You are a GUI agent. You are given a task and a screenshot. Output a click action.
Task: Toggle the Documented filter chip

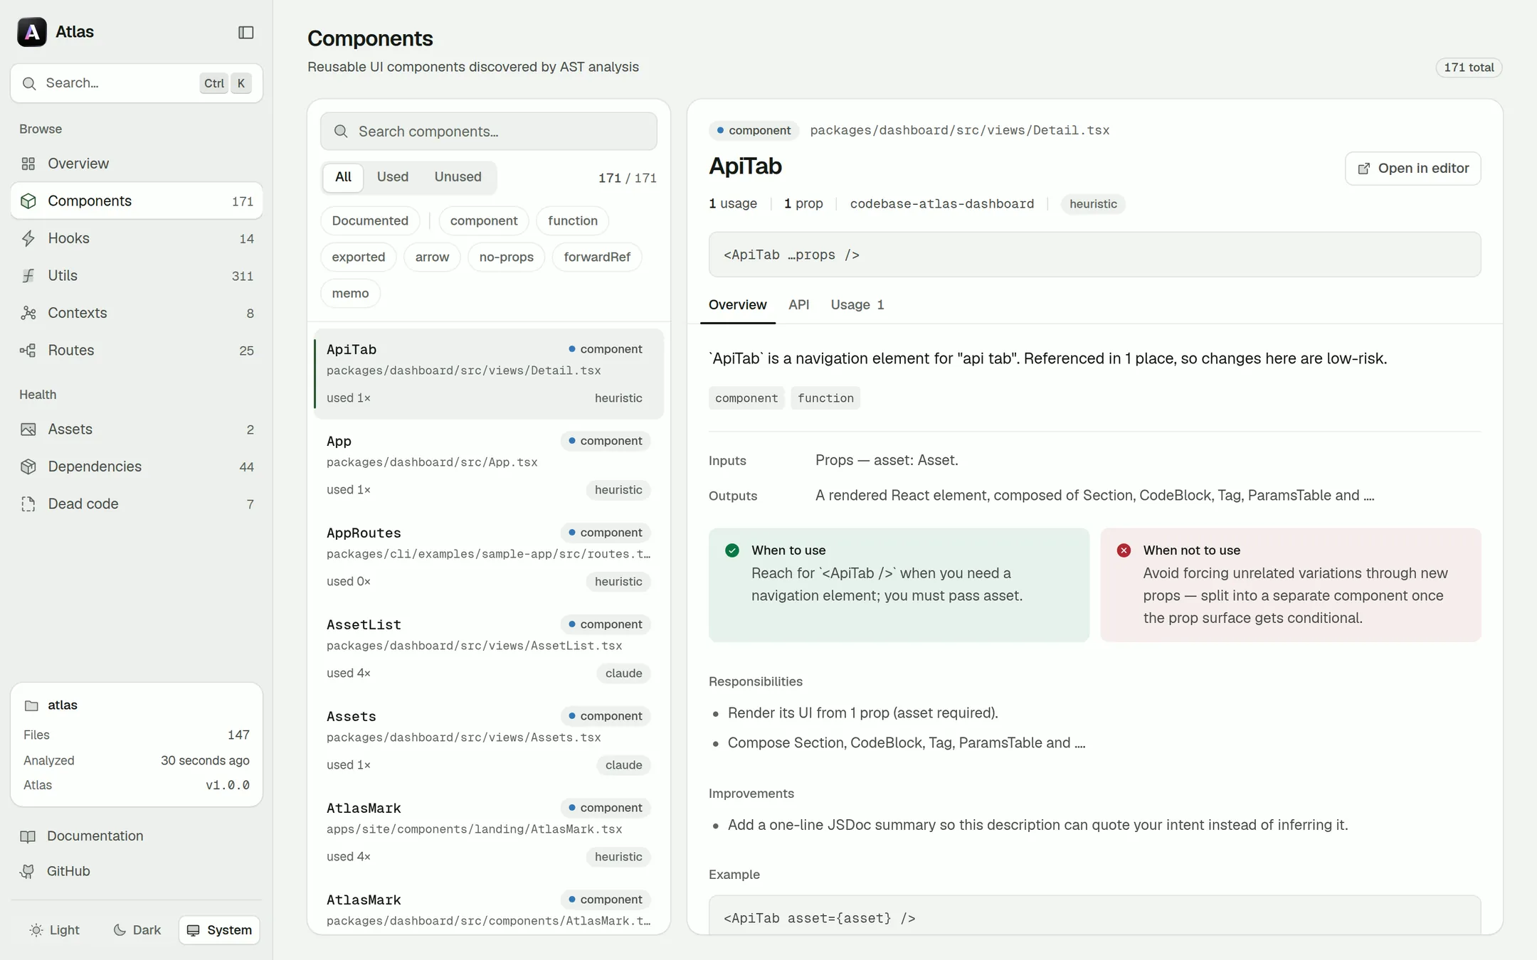click(x=370, y=220)
